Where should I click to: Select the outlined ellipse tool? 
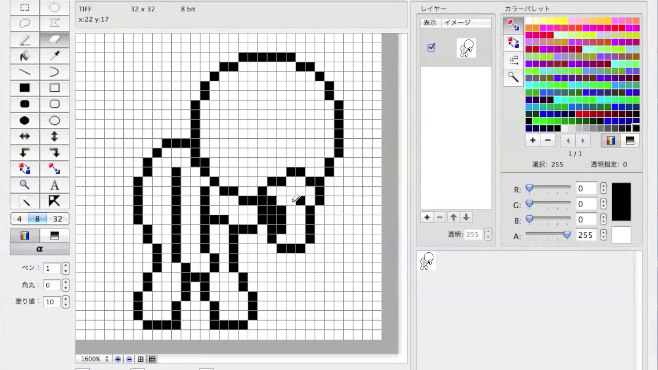[x=54, y=121]
